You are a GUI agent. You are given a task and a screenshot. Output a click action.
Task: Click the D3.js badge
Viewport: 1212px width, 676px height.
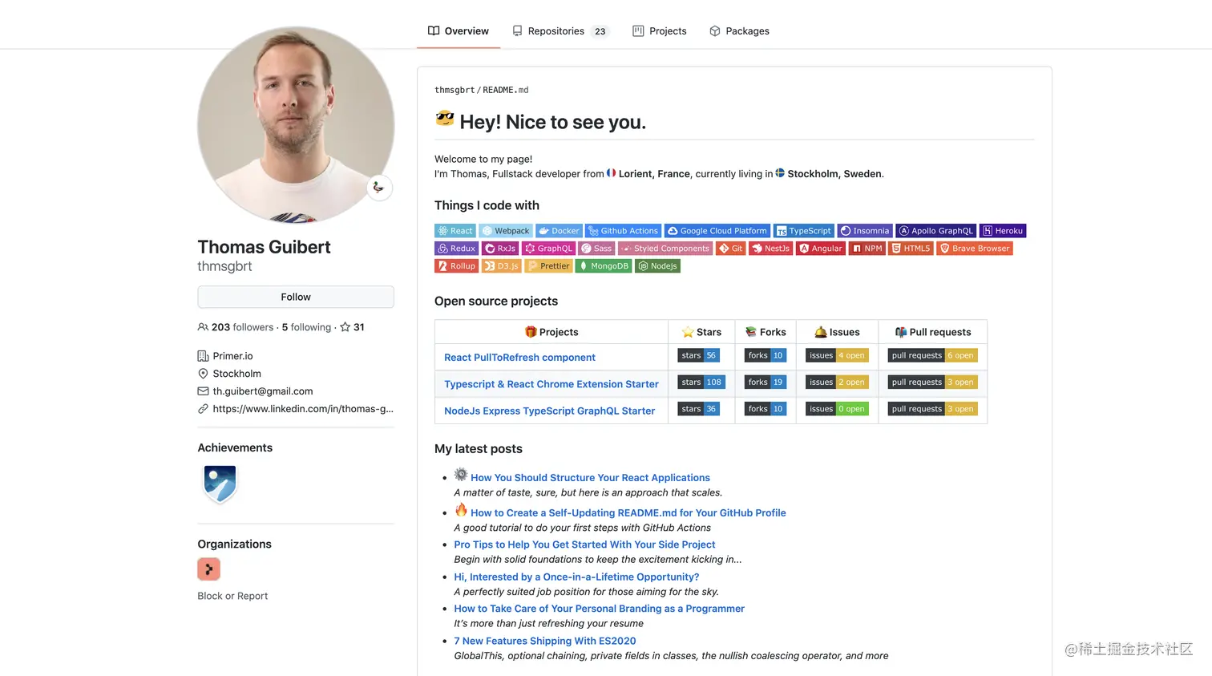click(502, 266)
